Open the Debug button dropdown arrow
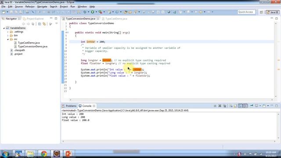This screenshot has width=281, height=158. click(88, 12)
